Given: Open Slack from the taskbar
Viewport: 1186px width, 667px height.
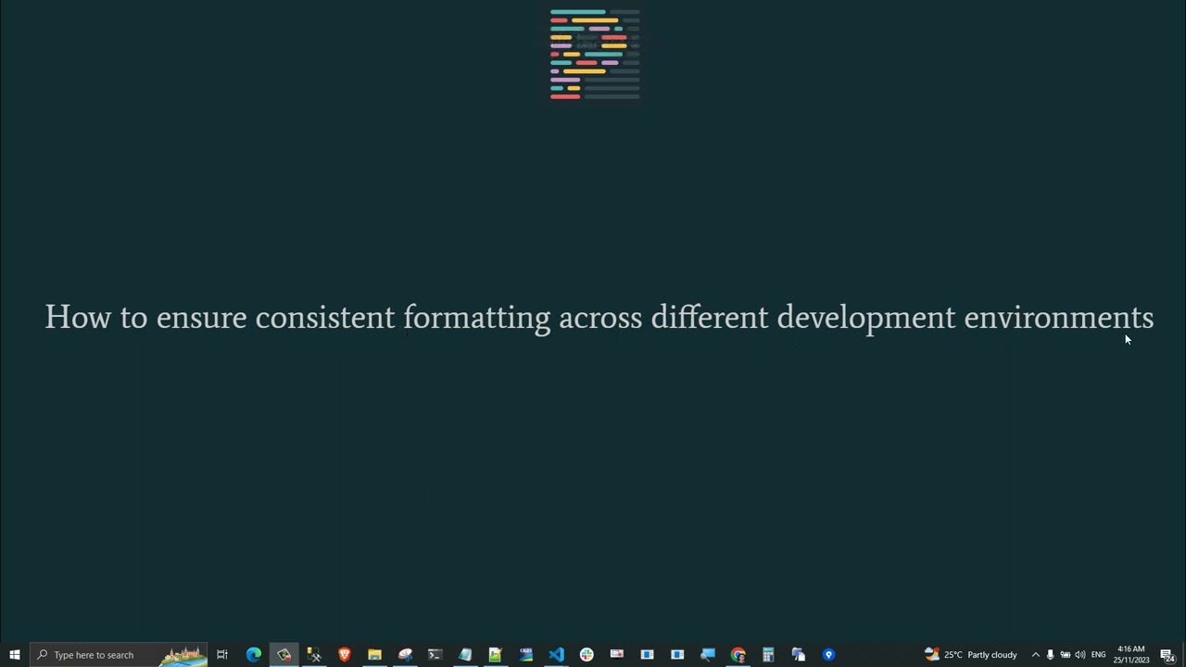Looking at the screenshot, I should click(x=587, y=655).
